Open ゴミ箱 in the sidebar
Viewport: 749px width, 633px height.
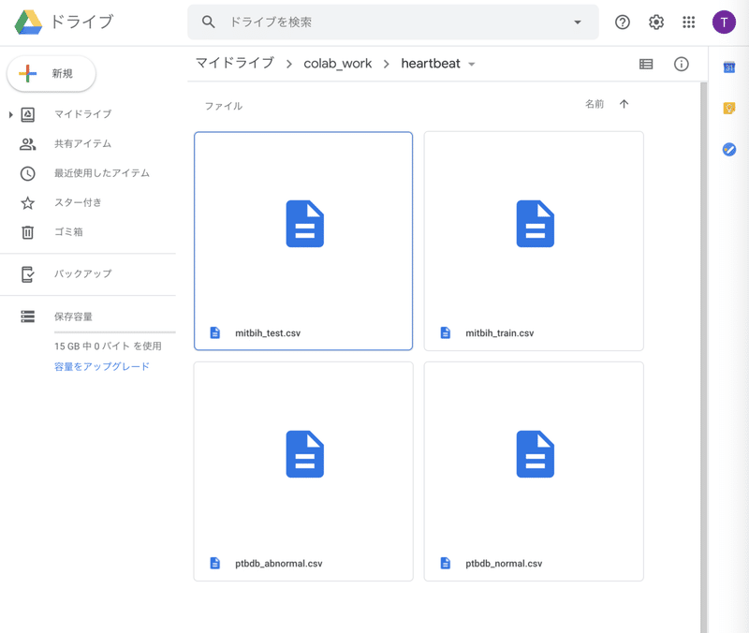[68, 232]
